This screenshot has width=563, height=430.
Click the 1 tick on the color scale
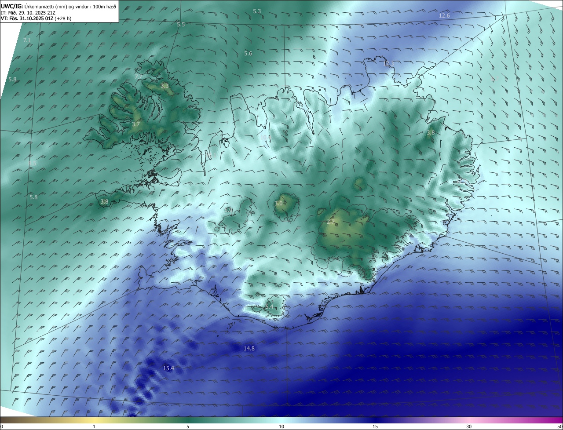tap(94, 426)
